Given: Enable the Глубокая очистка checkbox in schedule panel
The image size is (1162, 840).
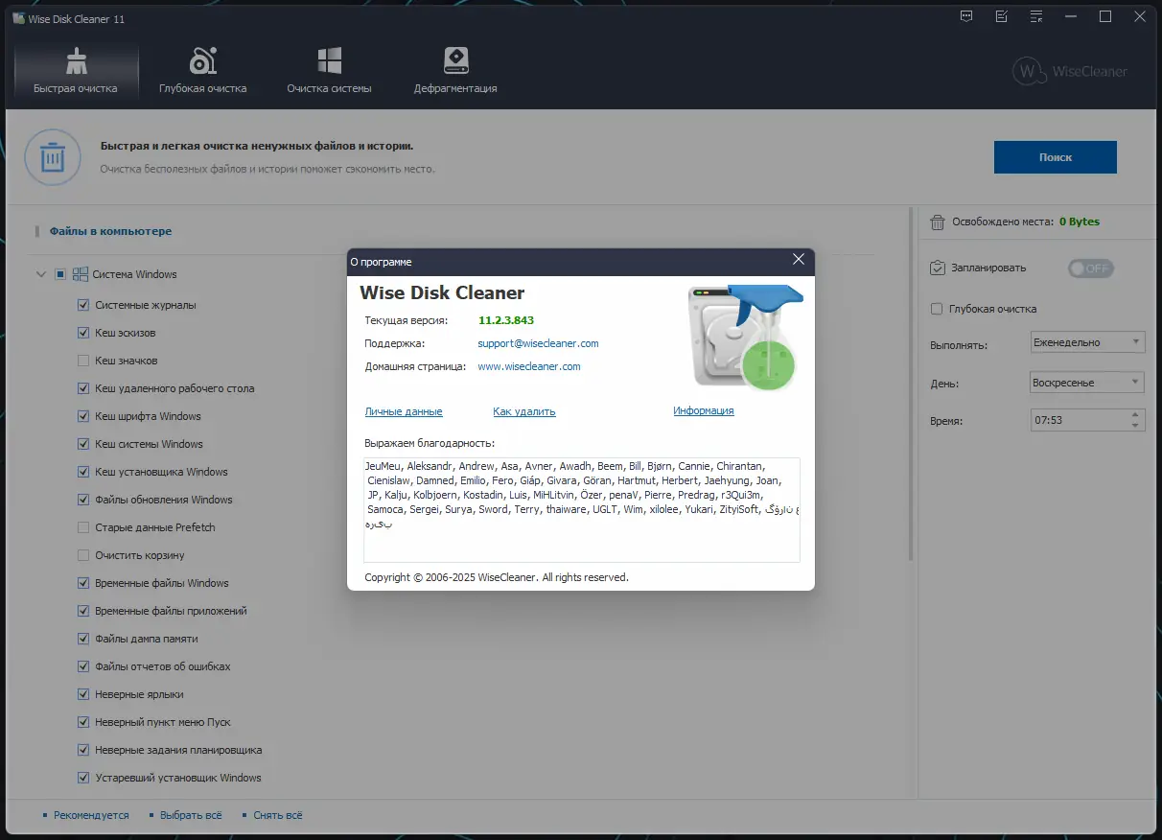Looking at the screenshot, I should point(937,309).
